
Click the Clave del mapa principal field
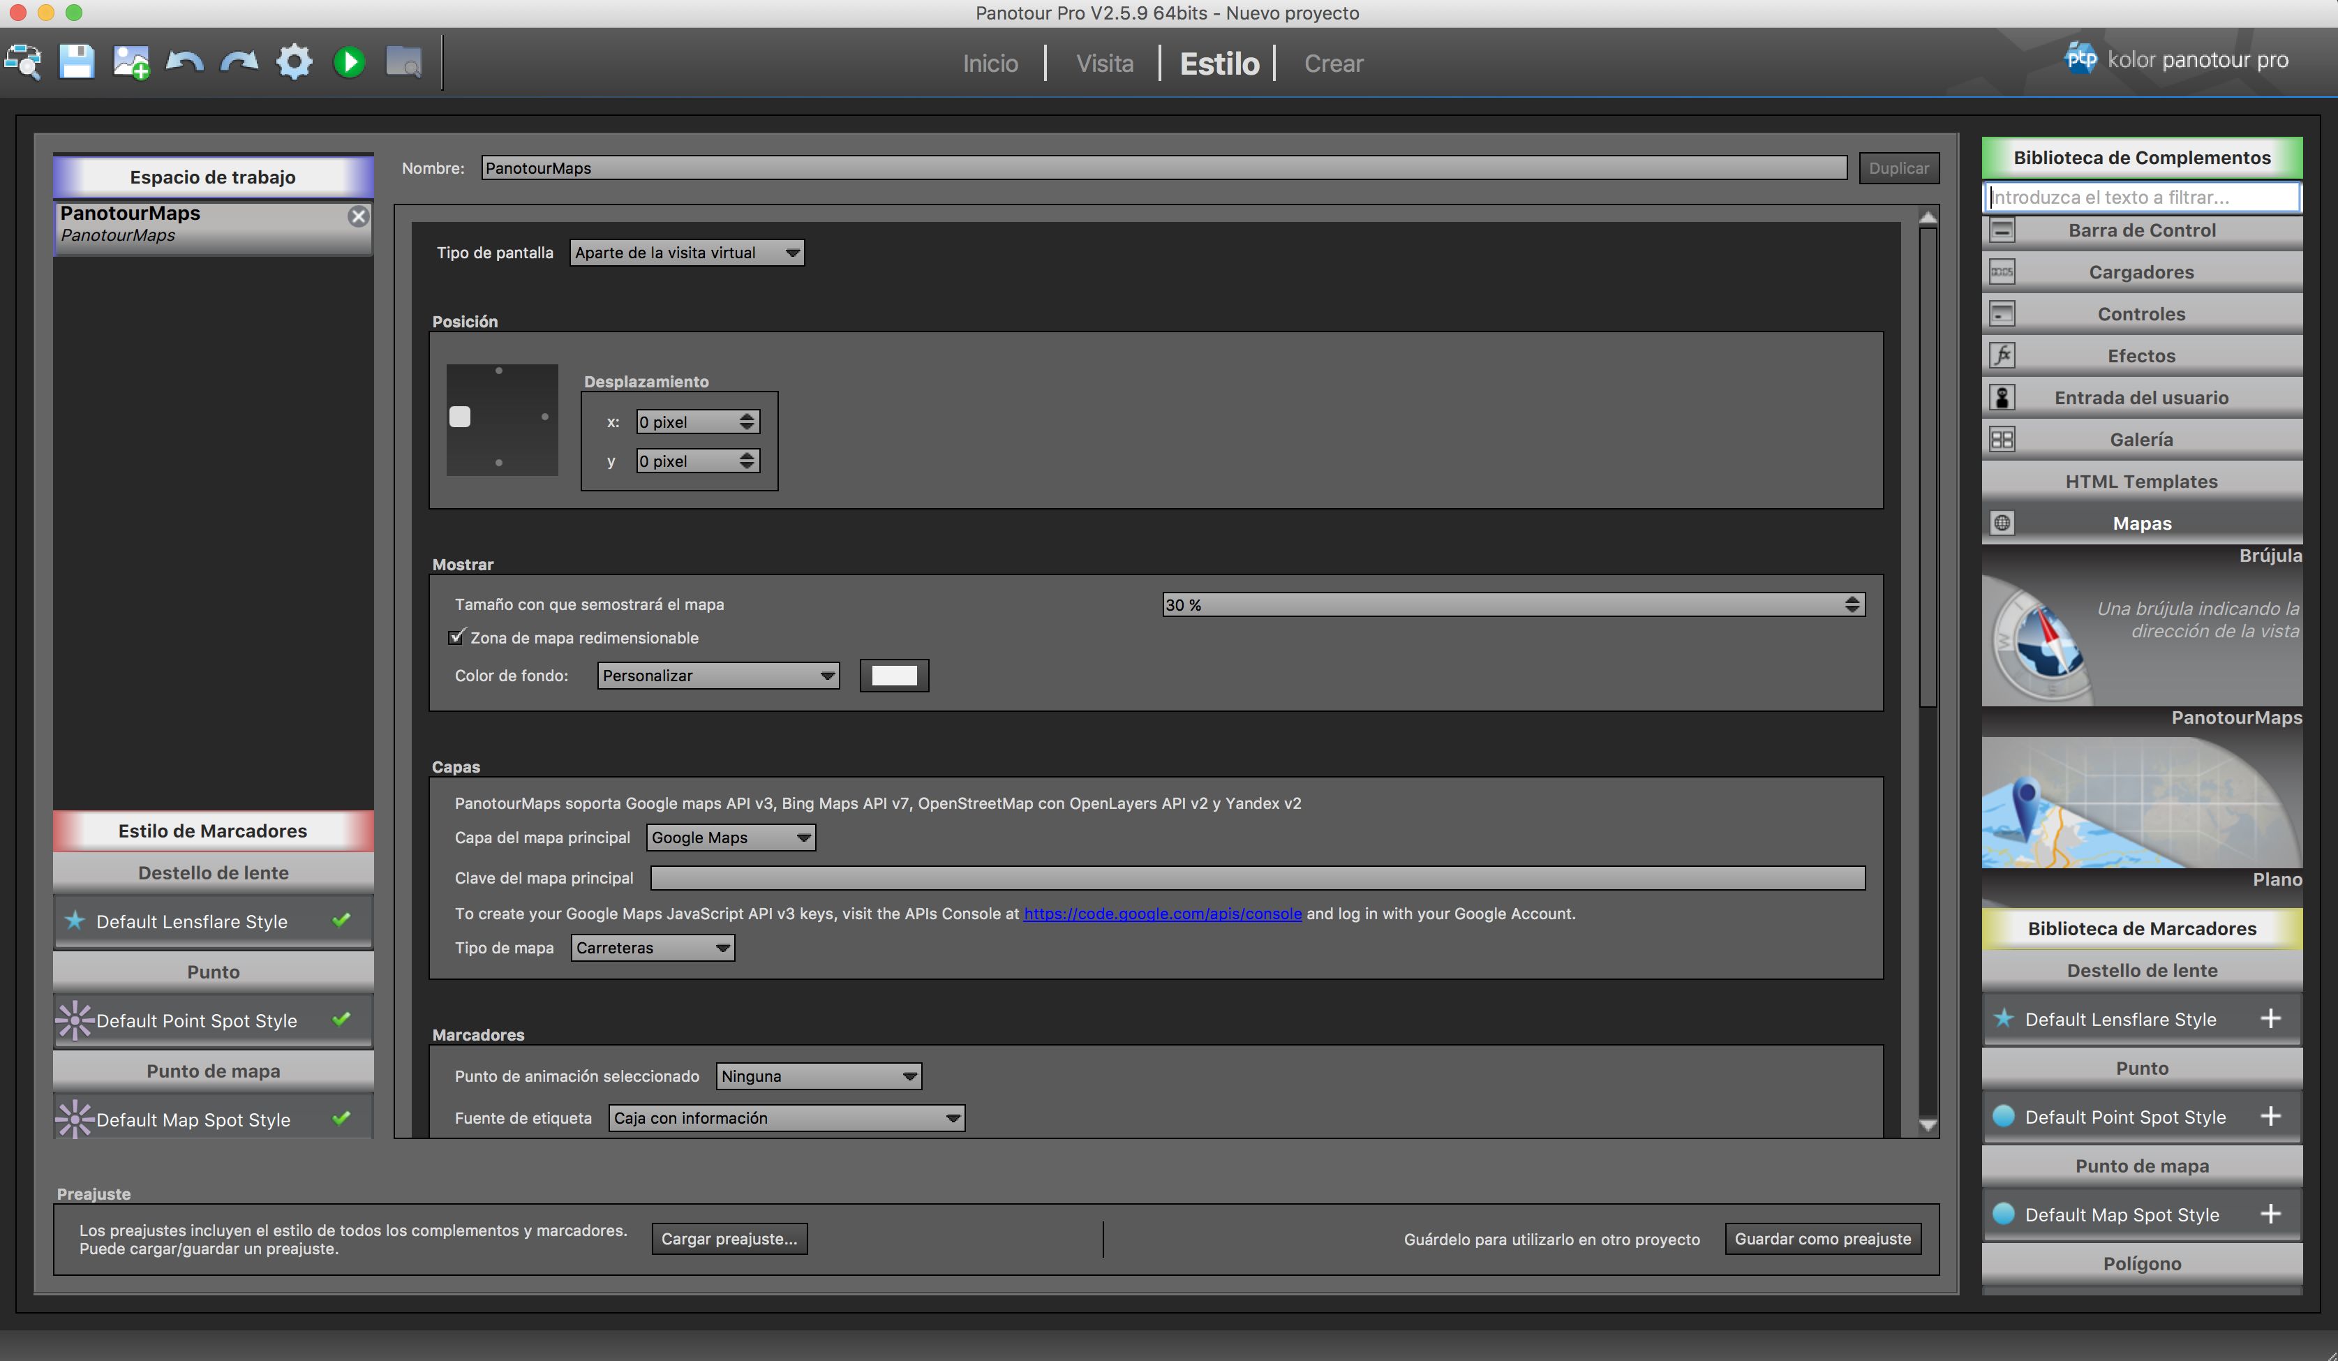click(1257, 877)
